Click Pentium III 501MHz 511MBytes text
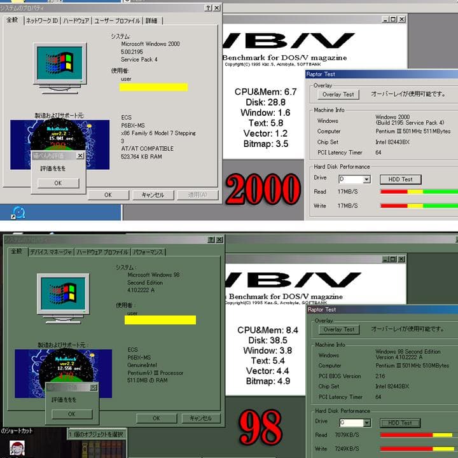Viewport: 458px width, 458px height. 413,132
